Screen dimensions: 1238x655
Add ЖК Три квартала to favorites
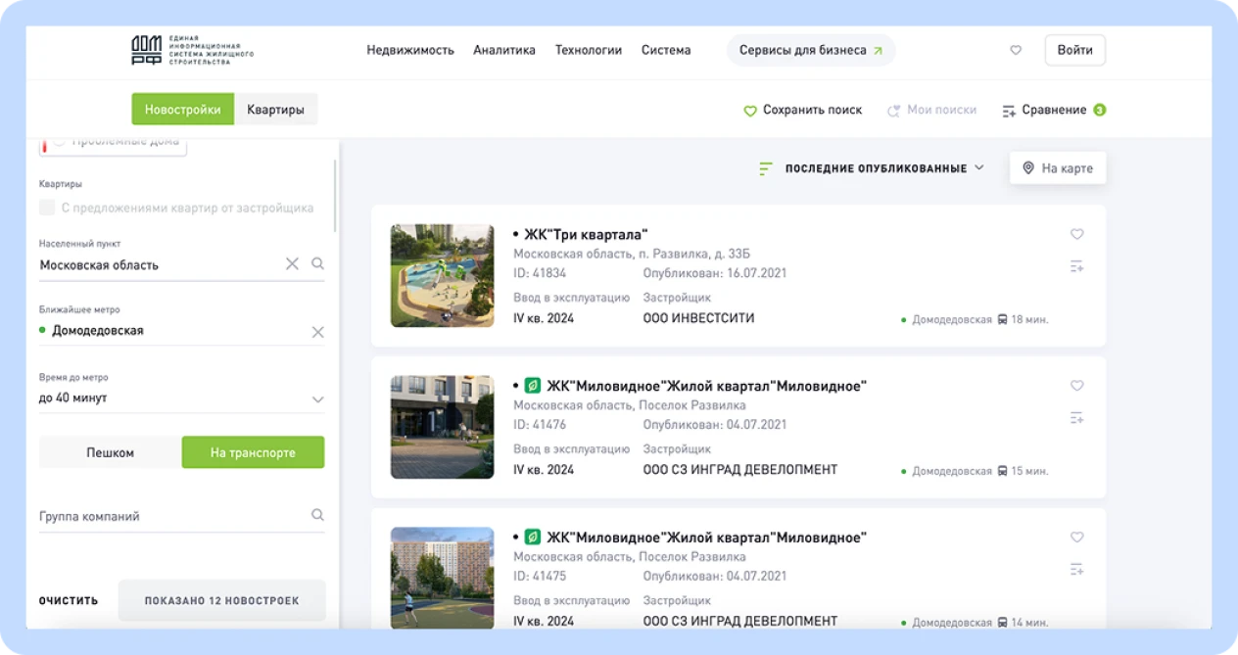[1076, 234]
